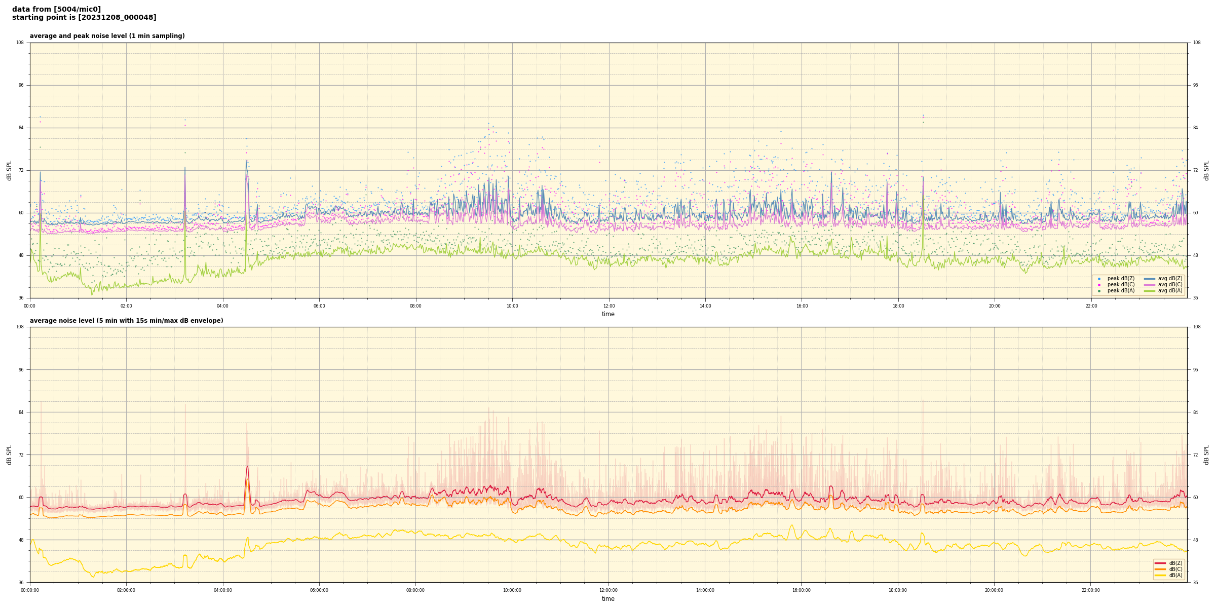
Task: Click the 06:00 tick label on upper chart
Action: 319,306
